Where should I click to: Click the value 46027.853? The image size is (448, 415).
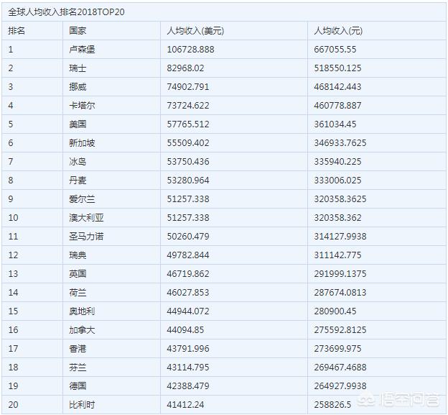188,293
